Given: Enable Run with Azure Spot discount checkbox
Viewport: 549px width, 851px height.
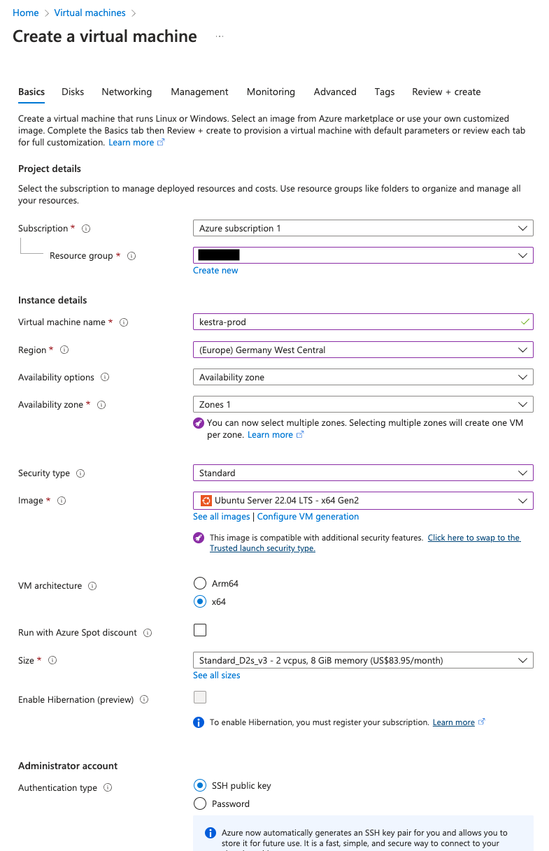Looking at the screenshot, I should [200, 630].
